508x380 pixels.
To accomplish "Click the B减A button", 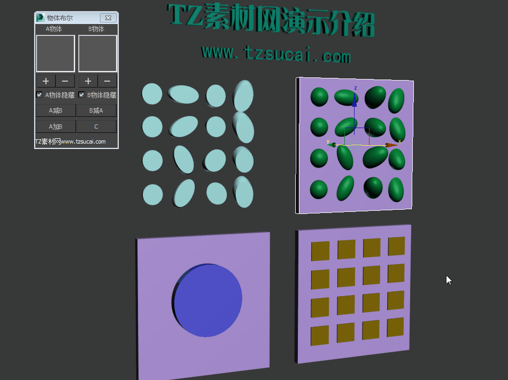I will point(96,110).
